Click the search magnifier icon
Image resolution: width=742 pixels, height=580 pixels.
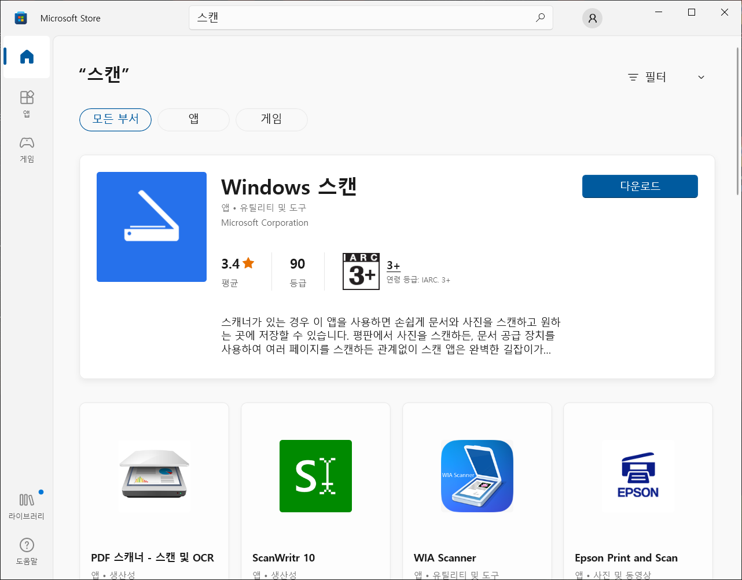point(540,18)
